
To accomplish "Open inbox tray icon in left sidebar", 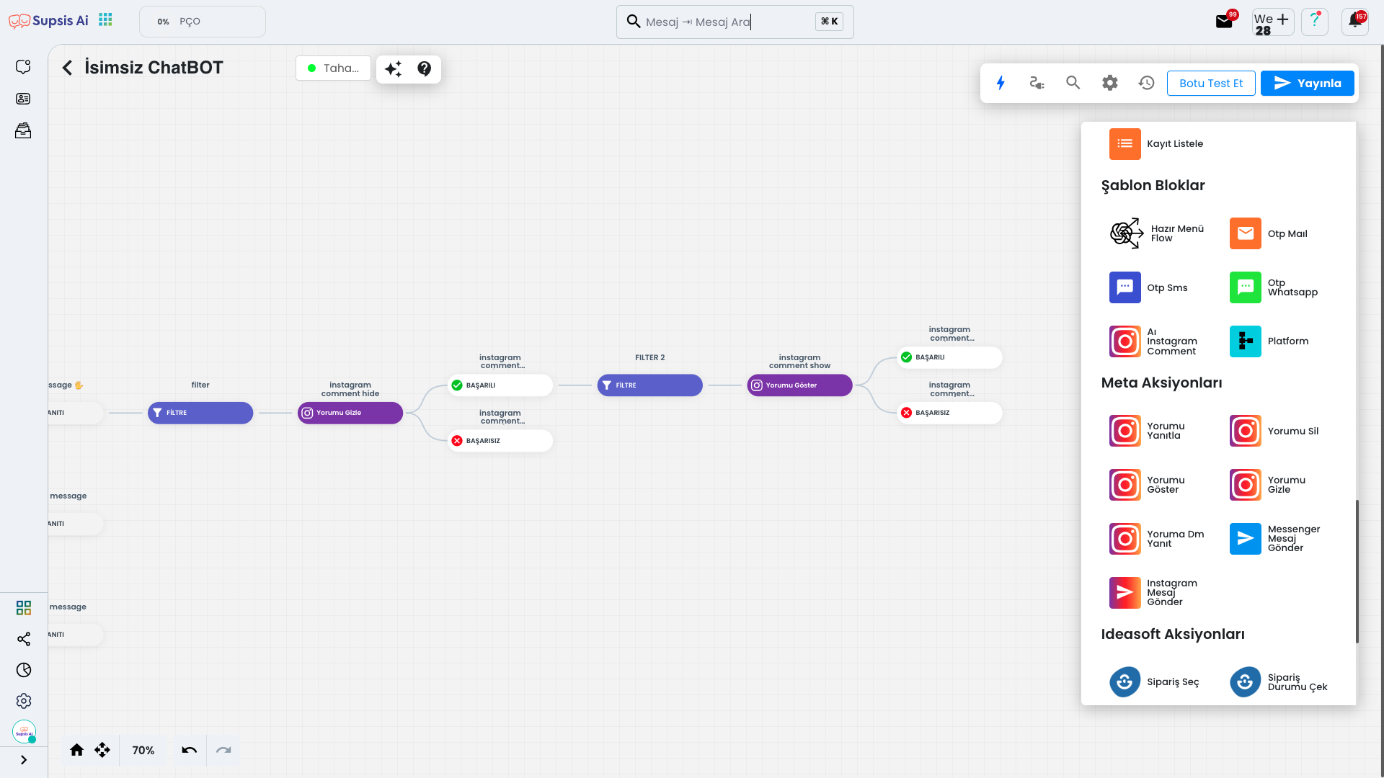I will pyautogui.click(x=23, y=131).
